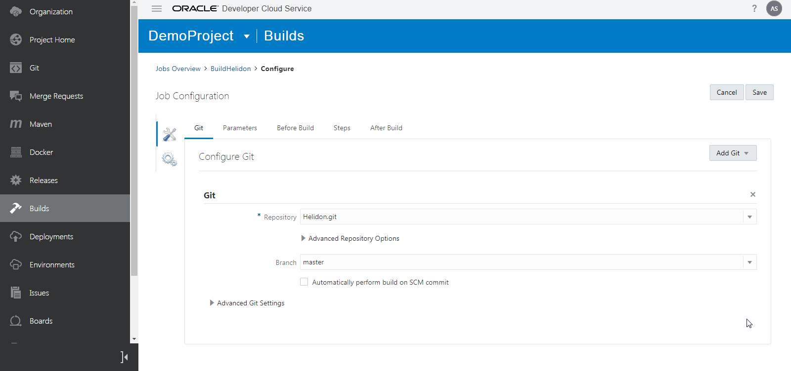Open Maven via its sidebar icon
This screenshot has height=371, width=791.
(x=16, y=124)
